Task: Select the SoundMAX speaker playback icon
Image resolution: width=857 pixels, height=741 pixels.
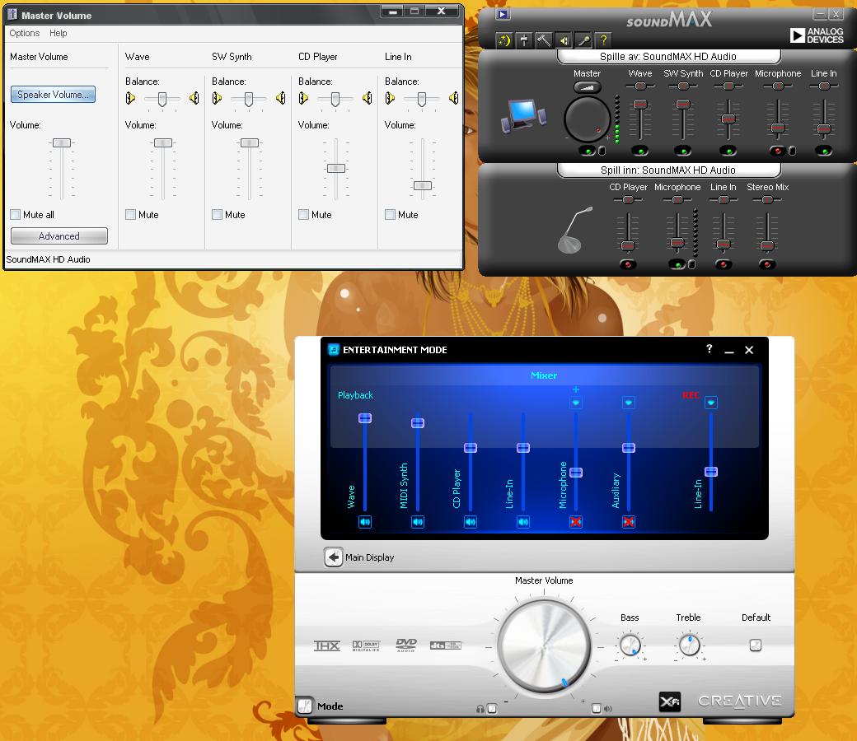Action: [x=564, y=40]
